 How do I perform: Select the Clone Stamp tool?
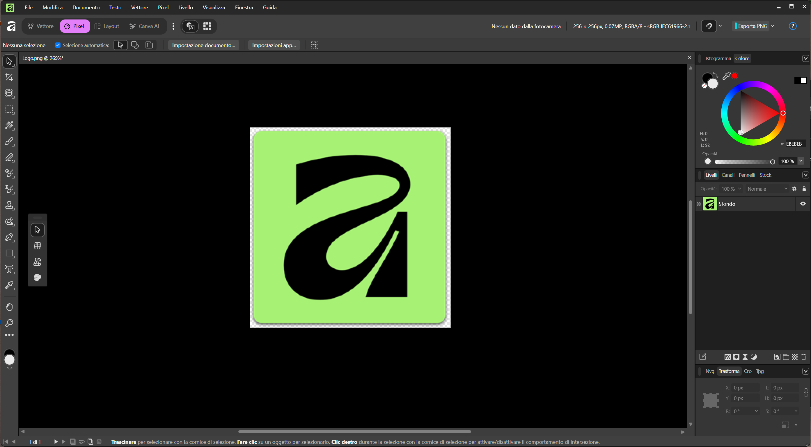click(x=9, y=205)
